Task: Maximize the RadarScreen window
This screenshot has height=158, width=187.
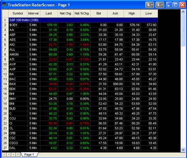Action: (176, 5)
